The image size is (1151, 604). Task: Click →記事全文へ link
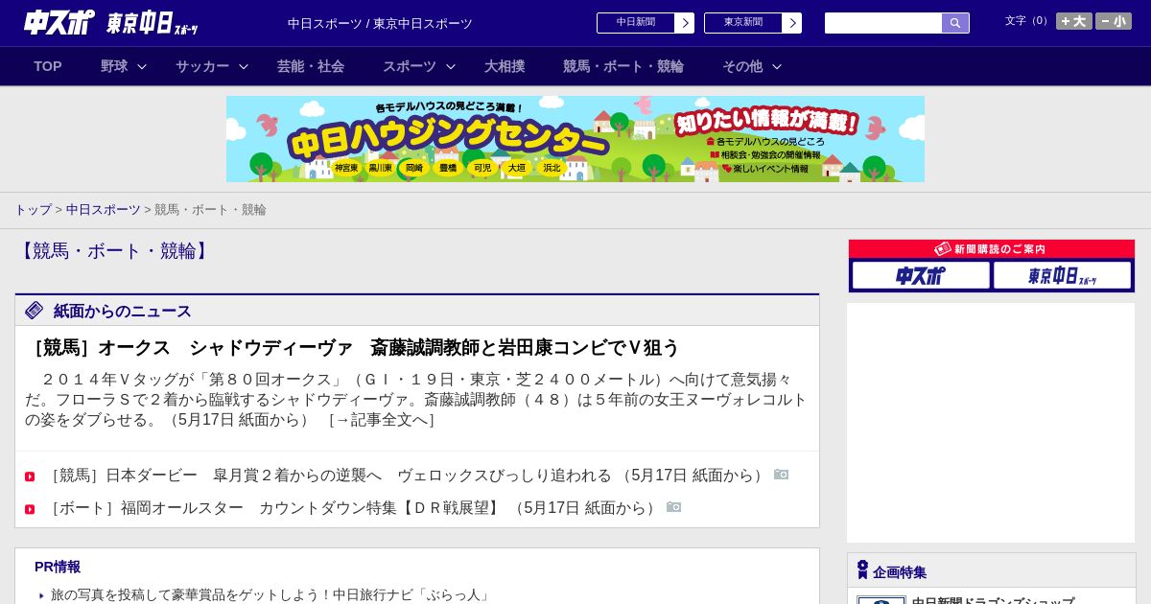tap(383, 420)
